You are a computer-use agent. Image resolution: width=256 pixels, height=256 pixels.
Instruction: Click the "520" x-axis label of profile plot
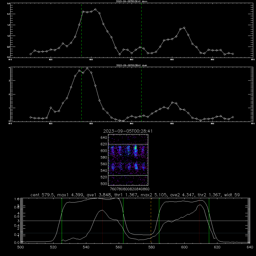[53, 247]
